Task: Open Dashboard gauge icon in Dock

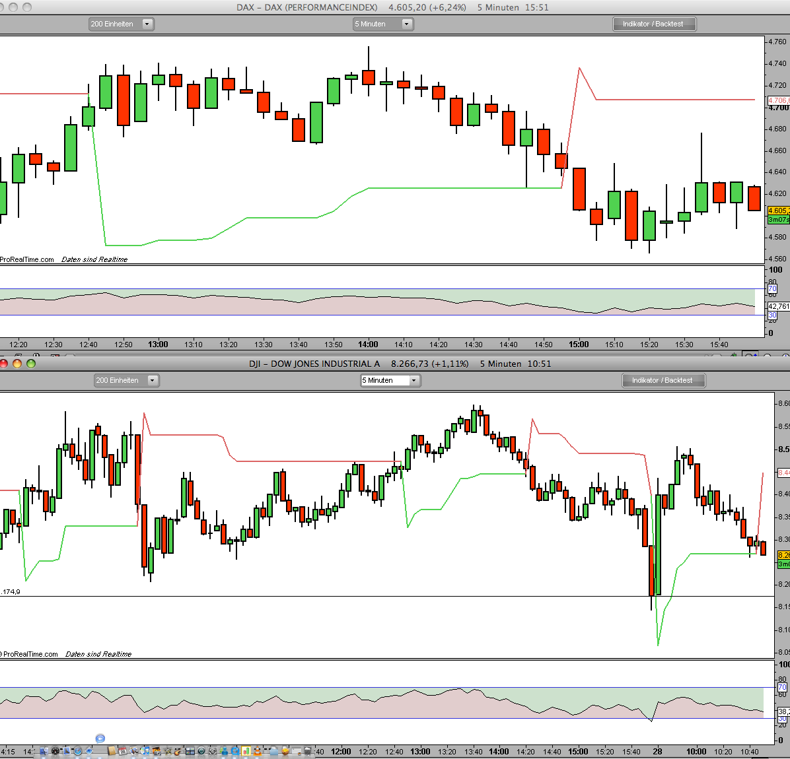Action: point(55,751)
